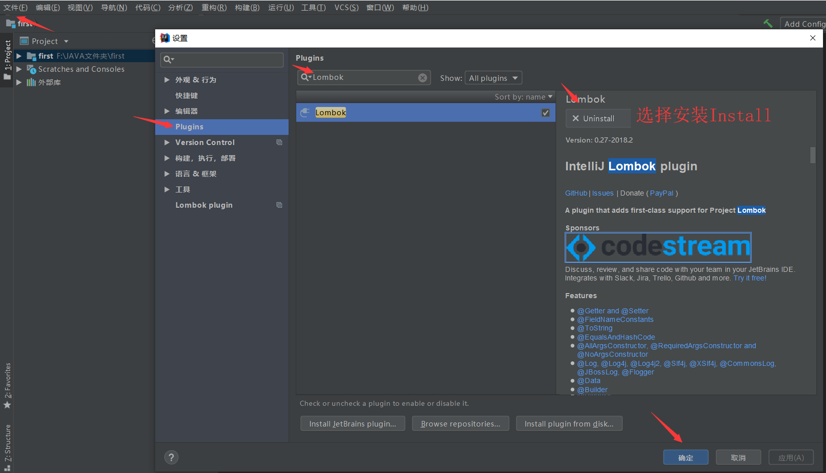Viewport: 826px width, 473px height.
Task: Clear the plugin search field
Action: [x=423, y=78]
